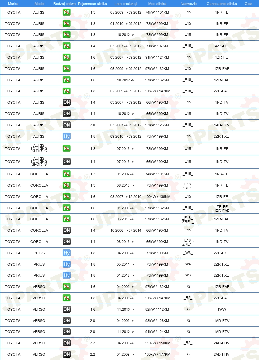The image size is (259, 360).
Task: Click the COROLLA model in the 01.2007 row
Action: tap(39, 174)
